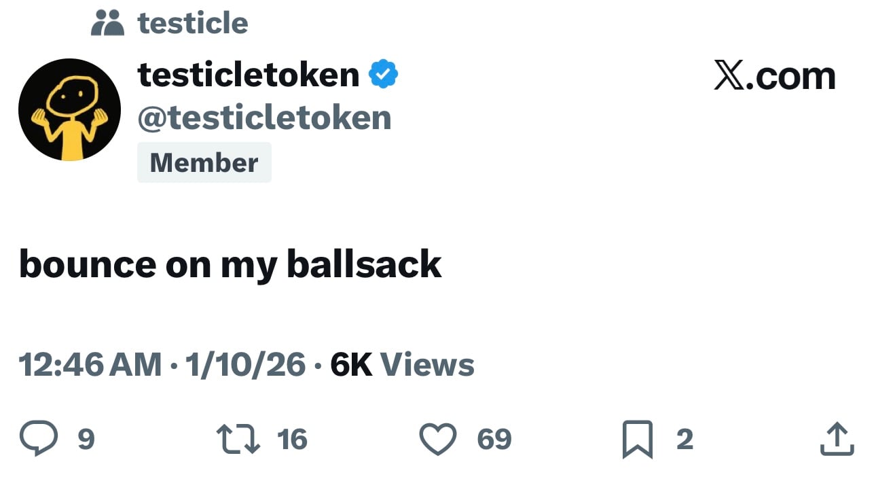
Task: Click the community people icon at top
Action: 108,23
